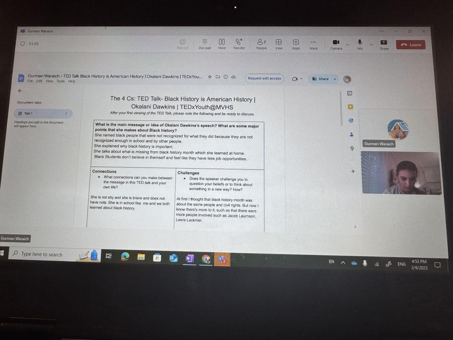Click the Challenges heading in the document
The height and width of the screenshot is (340, 453).
point(188,173)
